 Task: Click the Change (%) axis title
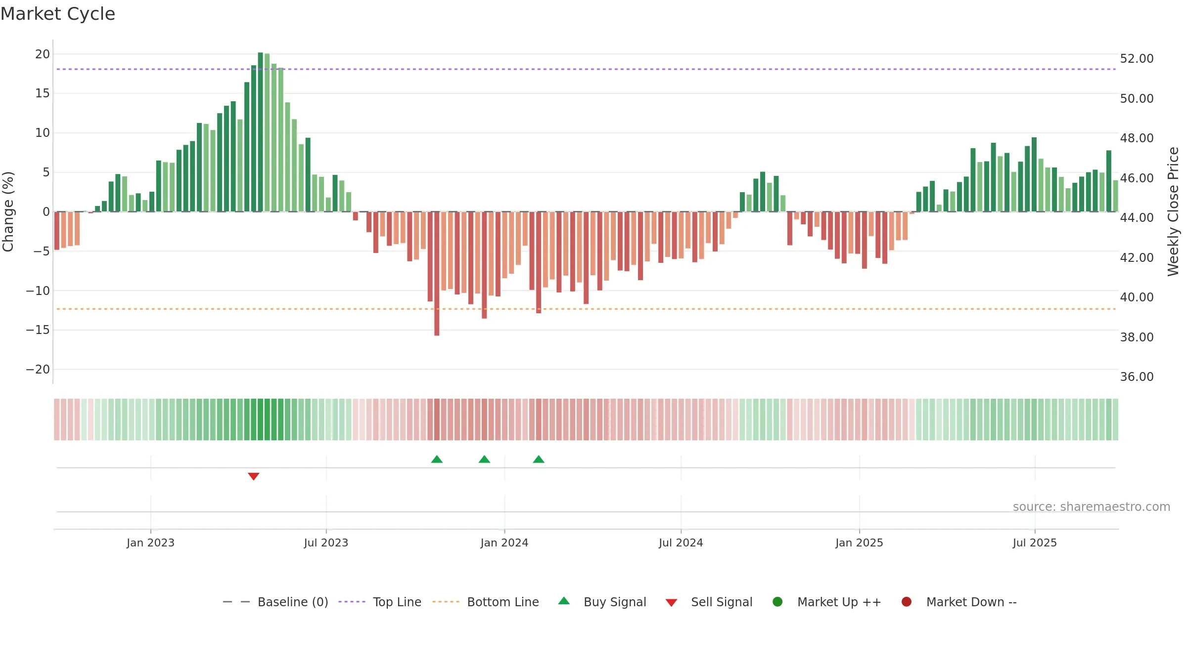click(x=8, y=211)
